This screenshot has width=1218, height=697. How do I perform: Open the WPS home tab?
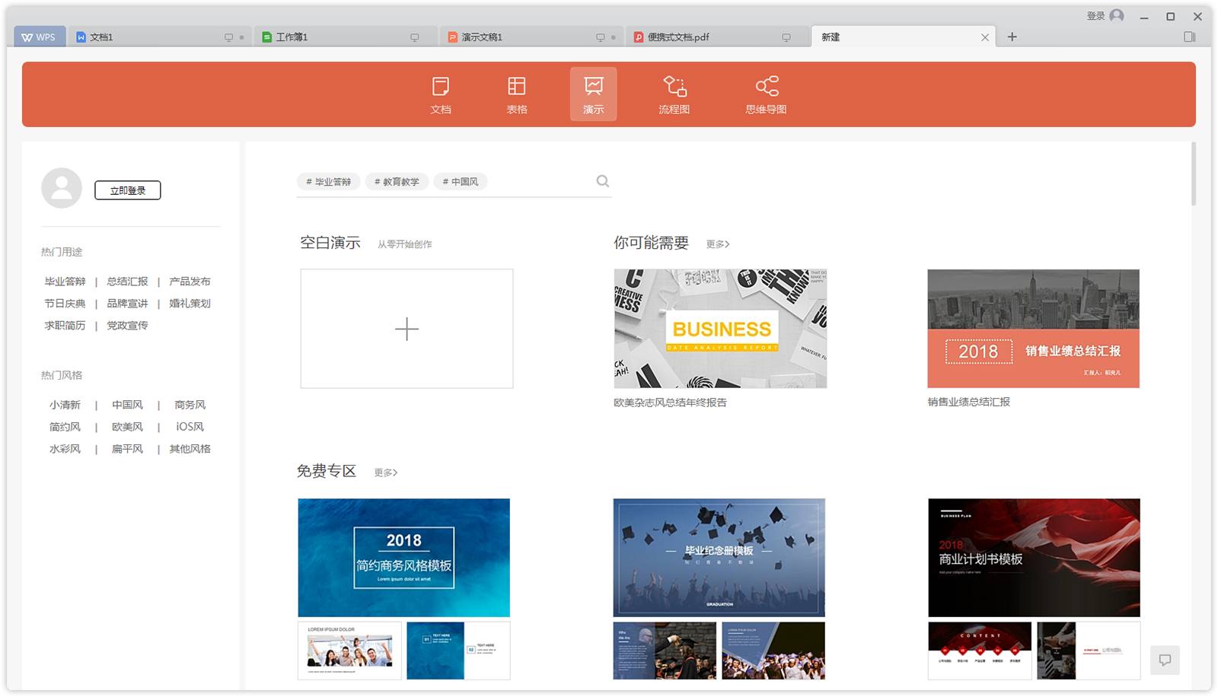click(39, 37)
